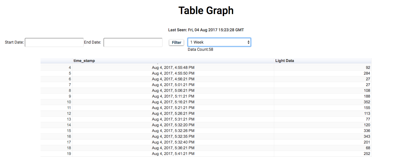
Task: Click the row with timestamp 5:01:21 PM
Action: tap(206, 85)
